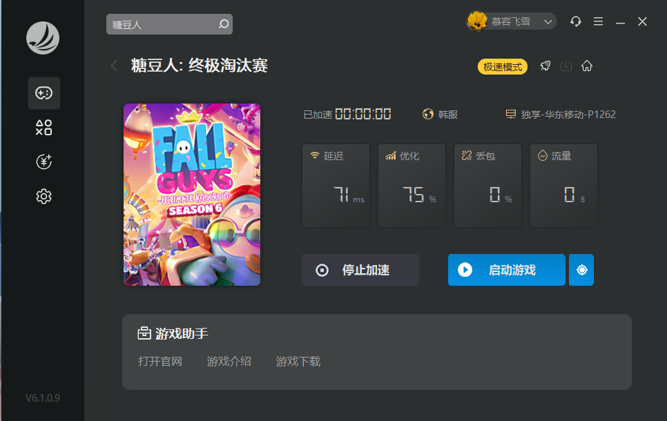The width and height of the screenshot is (667, 421).
Task: Minimize the accelerator window
Action: point(620,22)
